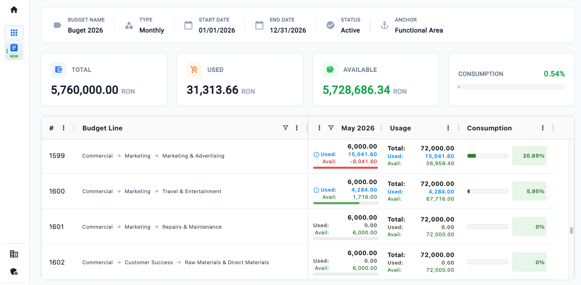The width and height of the screenshot is (581, 285).
Task: Open the company building icon in sidebar
Action: pos(14,254)
